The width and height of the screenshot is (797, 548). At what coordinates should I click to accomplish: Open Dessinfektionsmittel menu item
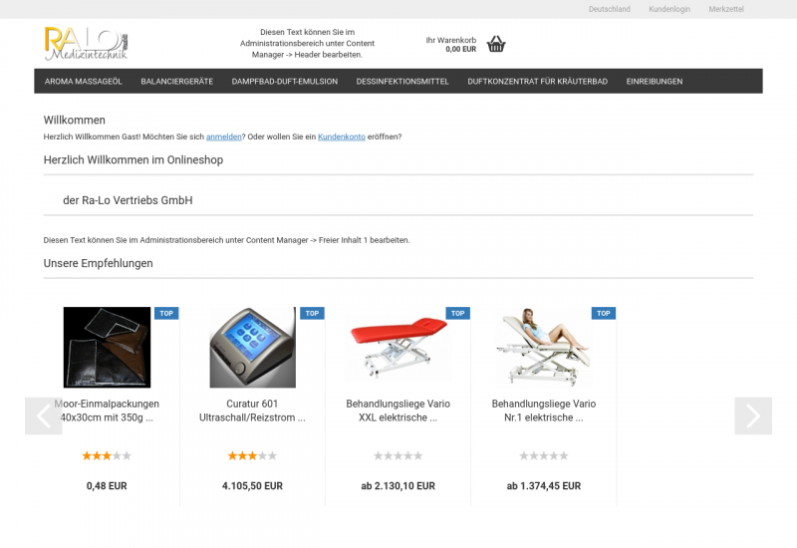[402, 82]
